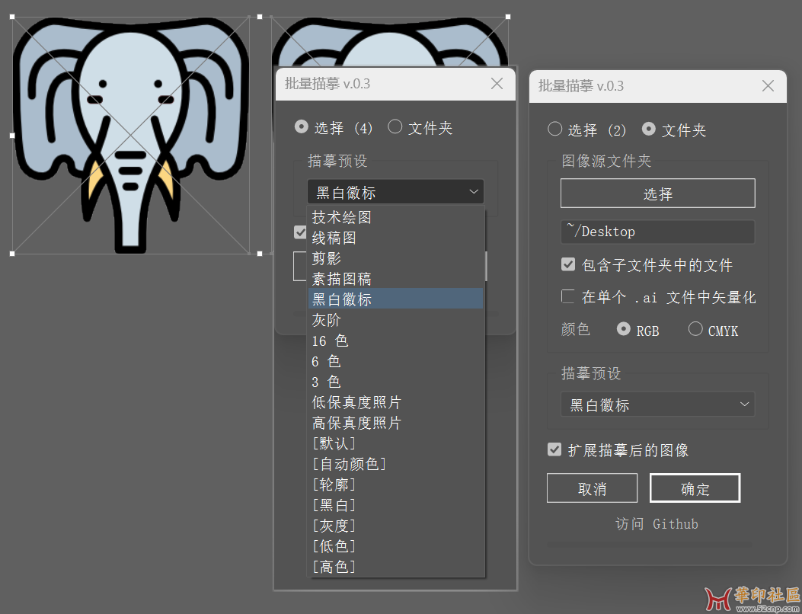Click the 颜色 label beside RGB
This screenshot has width=802, height=614.
pos(576,329)
